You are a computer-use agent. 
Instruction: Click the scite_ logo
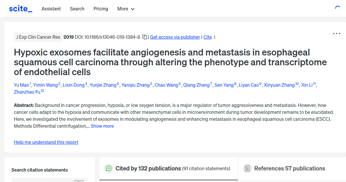click(20, 8)
